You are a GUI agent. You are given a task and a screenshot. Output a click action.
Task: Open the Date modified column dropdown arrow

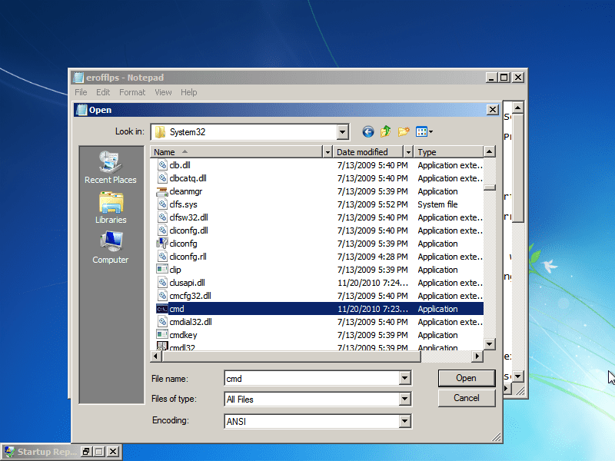point(408,151)
